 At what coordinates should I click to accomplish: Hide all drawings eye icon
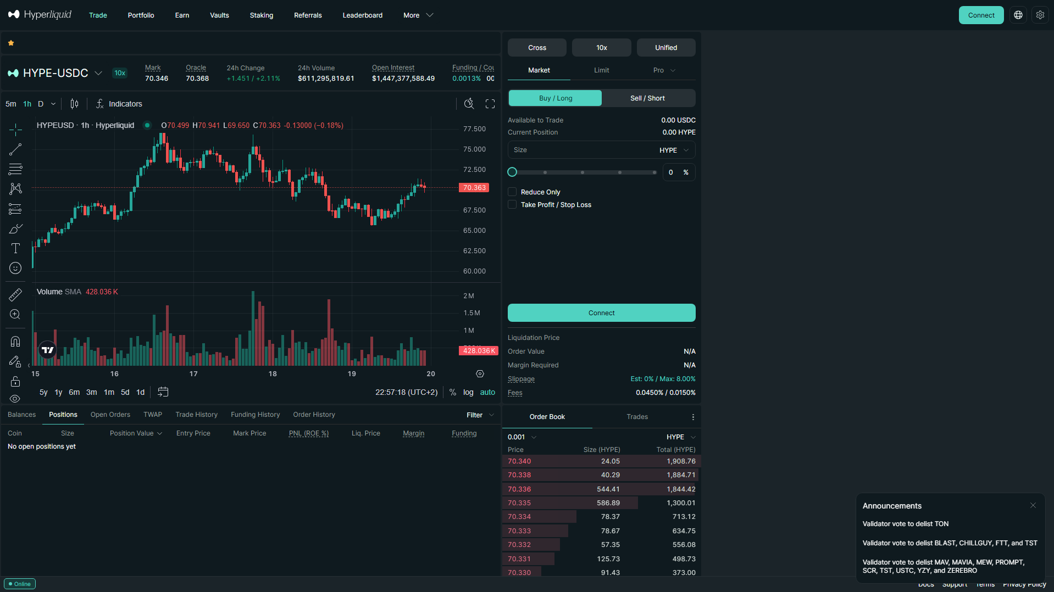click(x=15, y=399)
